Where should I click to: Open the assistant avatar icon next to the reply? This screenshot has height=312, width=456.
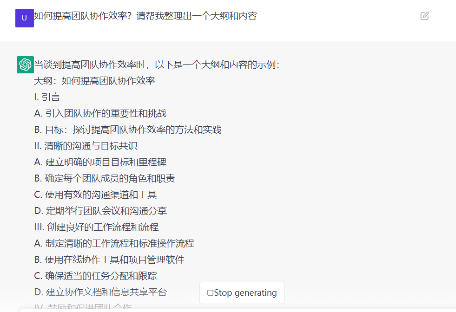tap(24, 64)
